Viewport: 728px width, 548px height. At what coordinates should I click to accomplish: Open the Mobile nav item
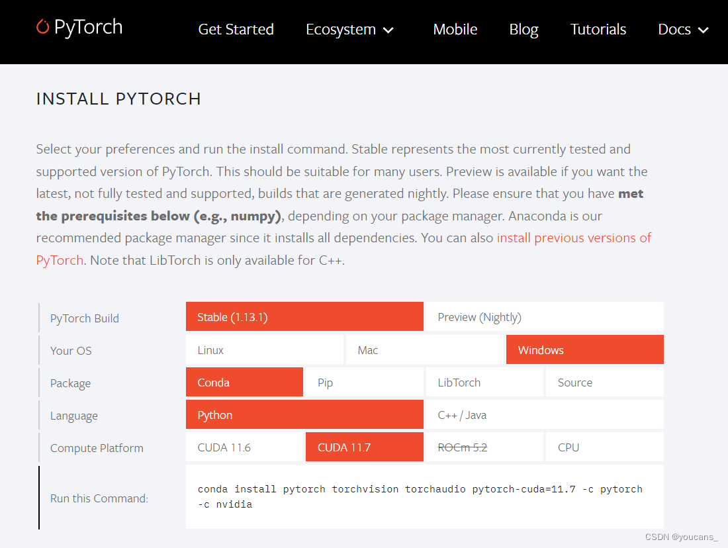455,29
